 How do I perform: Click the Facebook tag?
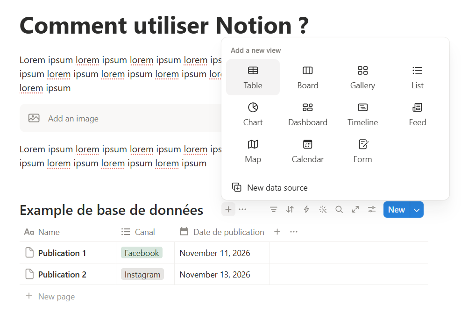point(142,253)
